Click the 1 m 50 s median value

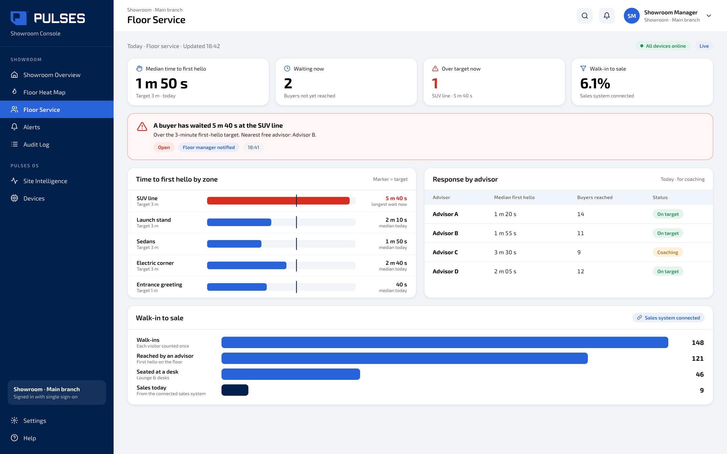point(162,84)
